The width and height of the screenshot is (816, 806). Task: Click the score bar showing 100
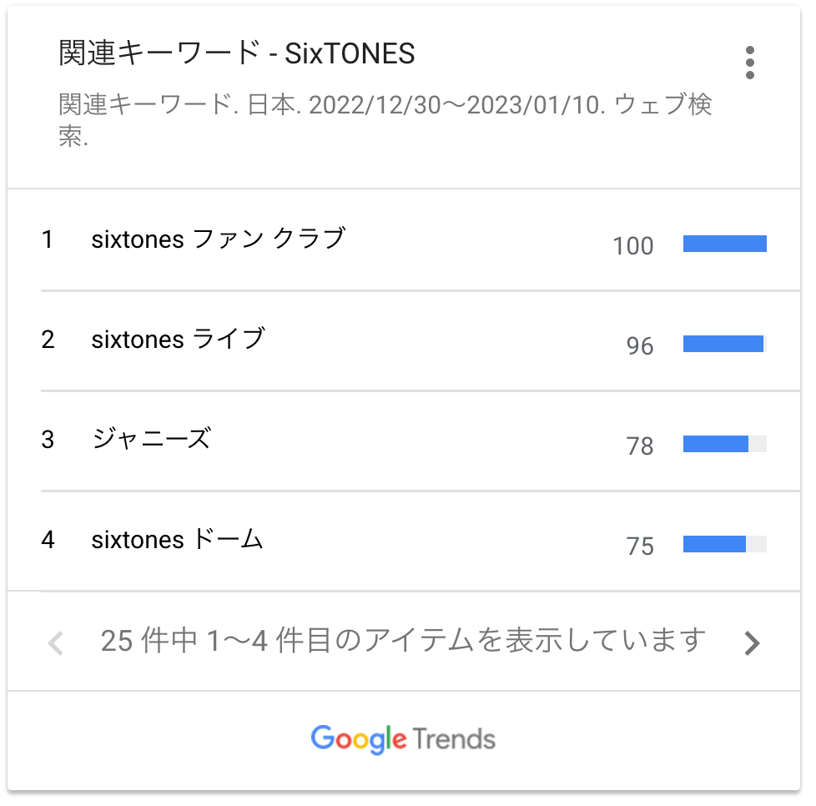(724, 244)
